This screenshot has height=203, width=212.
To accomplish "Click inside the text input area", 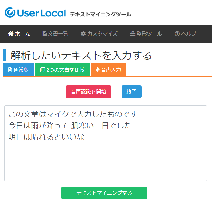I will point(106,143).
